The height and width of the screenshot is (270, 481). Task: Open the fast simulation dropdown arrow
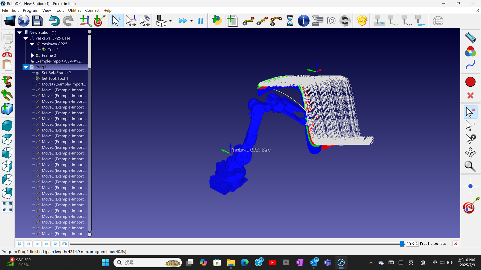pyautogui.click(x=191, y=21)
